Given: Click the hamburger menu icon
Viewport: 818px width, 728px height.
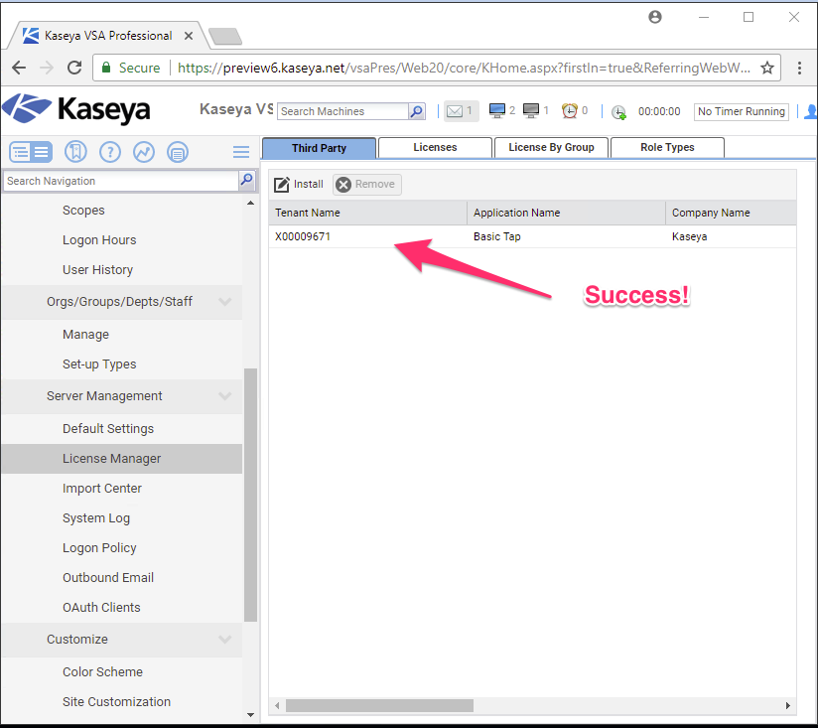Looking at the screenshot, I should (240, 152).
